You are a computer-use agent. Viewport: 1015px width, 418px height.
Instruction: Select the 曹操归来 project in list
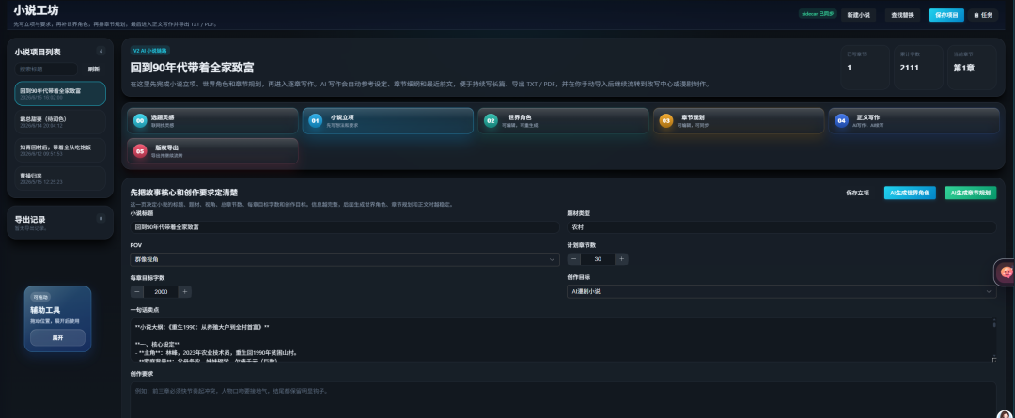pyautogui.click(x=60, y=178)
